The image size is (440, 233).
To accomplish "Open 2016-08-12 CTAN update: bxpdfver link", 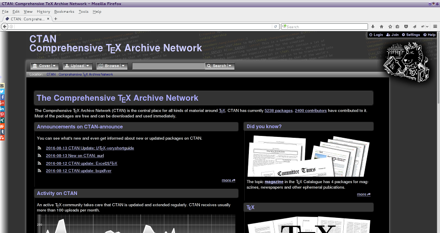I will [78, 171].
